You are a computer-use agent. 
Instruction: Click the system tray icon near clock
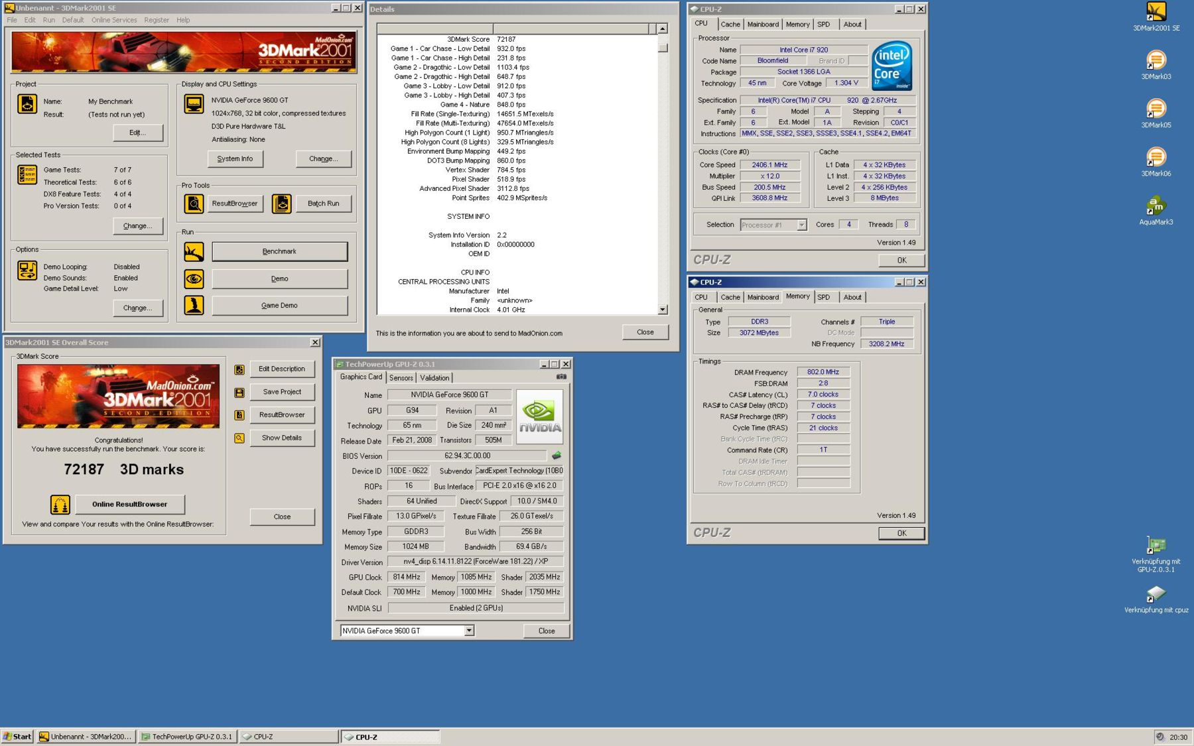pyautogui.click(x=1160, y=737)
